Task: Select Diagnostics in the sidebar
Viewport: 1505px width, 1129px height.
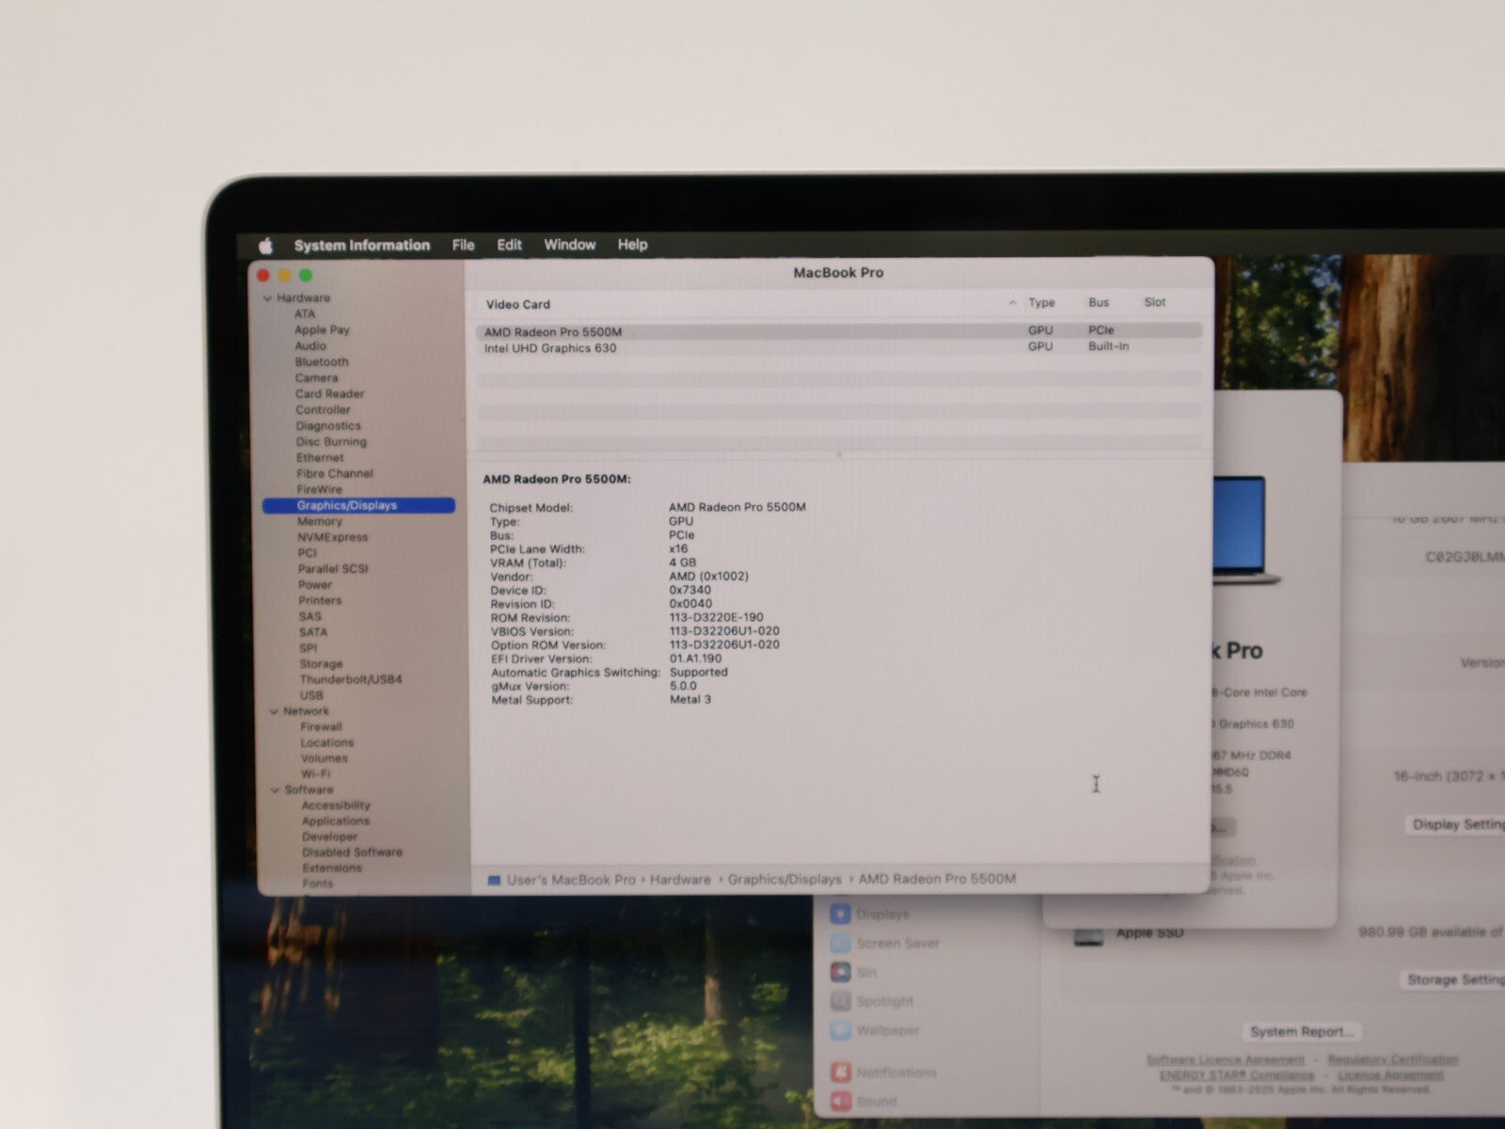Action: 328,426
